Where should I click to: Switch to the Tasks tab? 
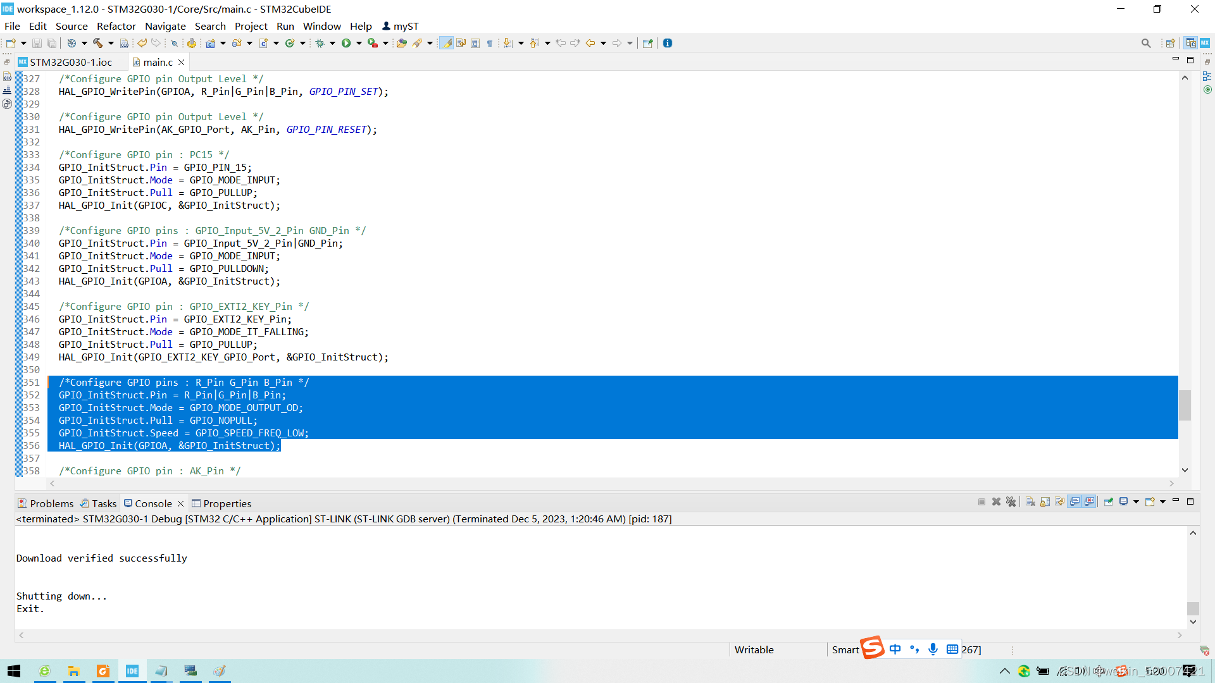tap(98, 503)
